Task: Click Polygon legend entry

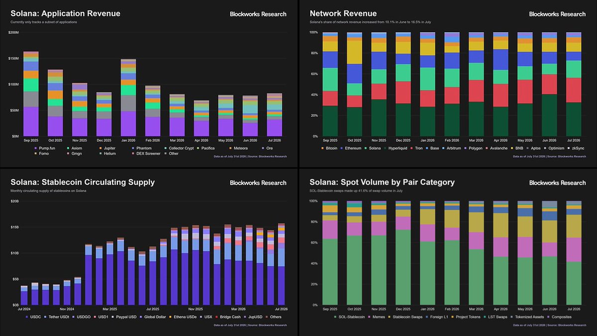Action: (x=473, y=148)
